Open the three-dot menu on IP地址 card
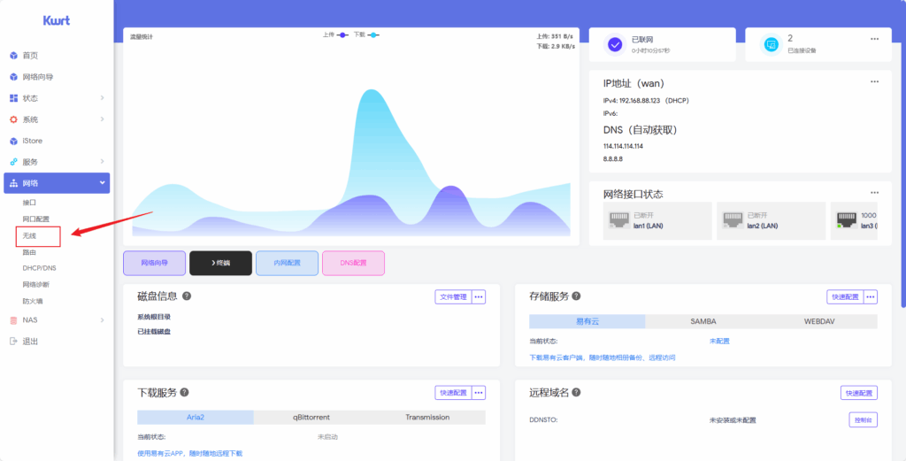Viewport: 906px width, 461px height. [874, 81]
